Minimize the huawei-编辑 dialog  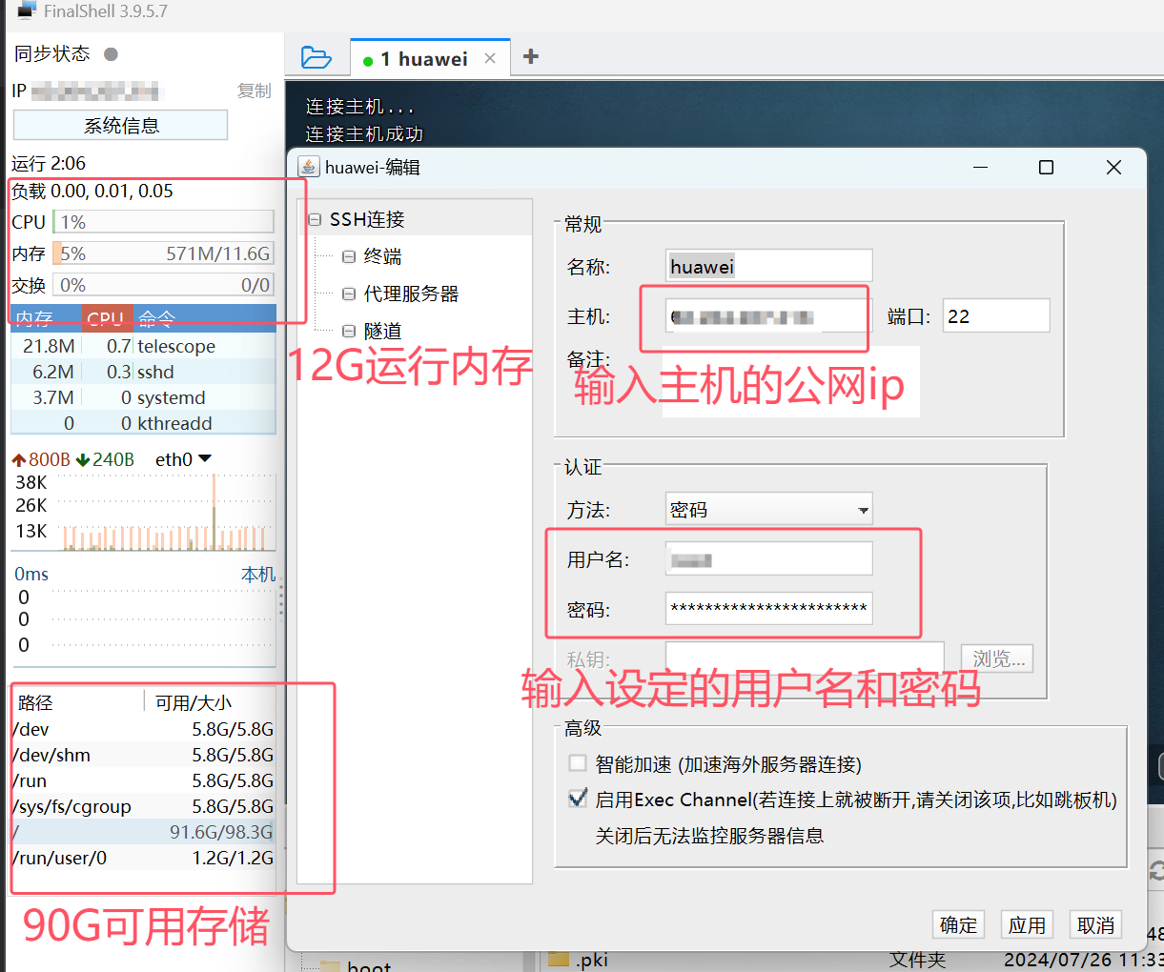[x=980, y=167]
